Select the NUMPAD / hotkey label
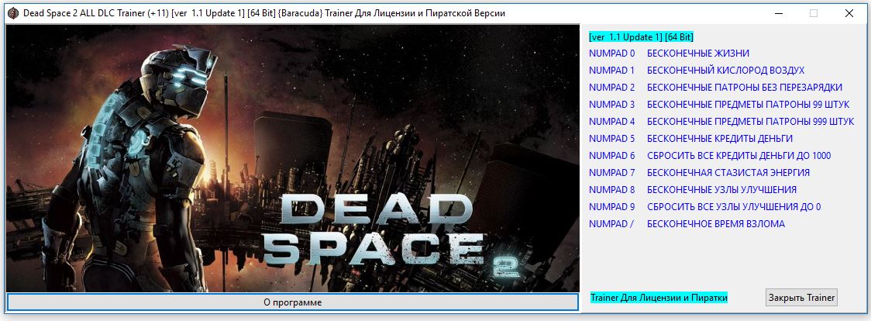 (x=611, y=223)
